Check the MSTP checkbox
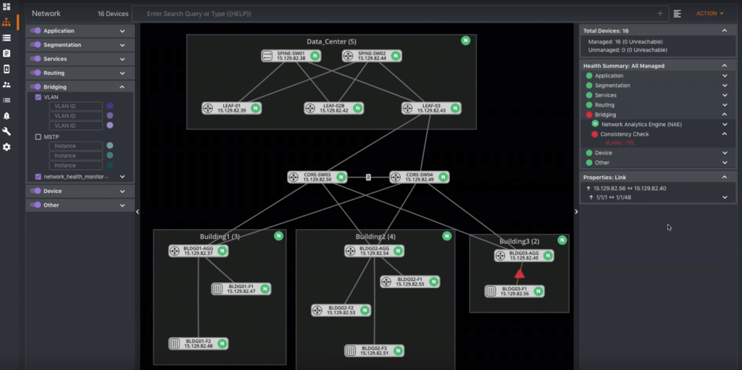742x370 pixels. click(x=38, y=137)
